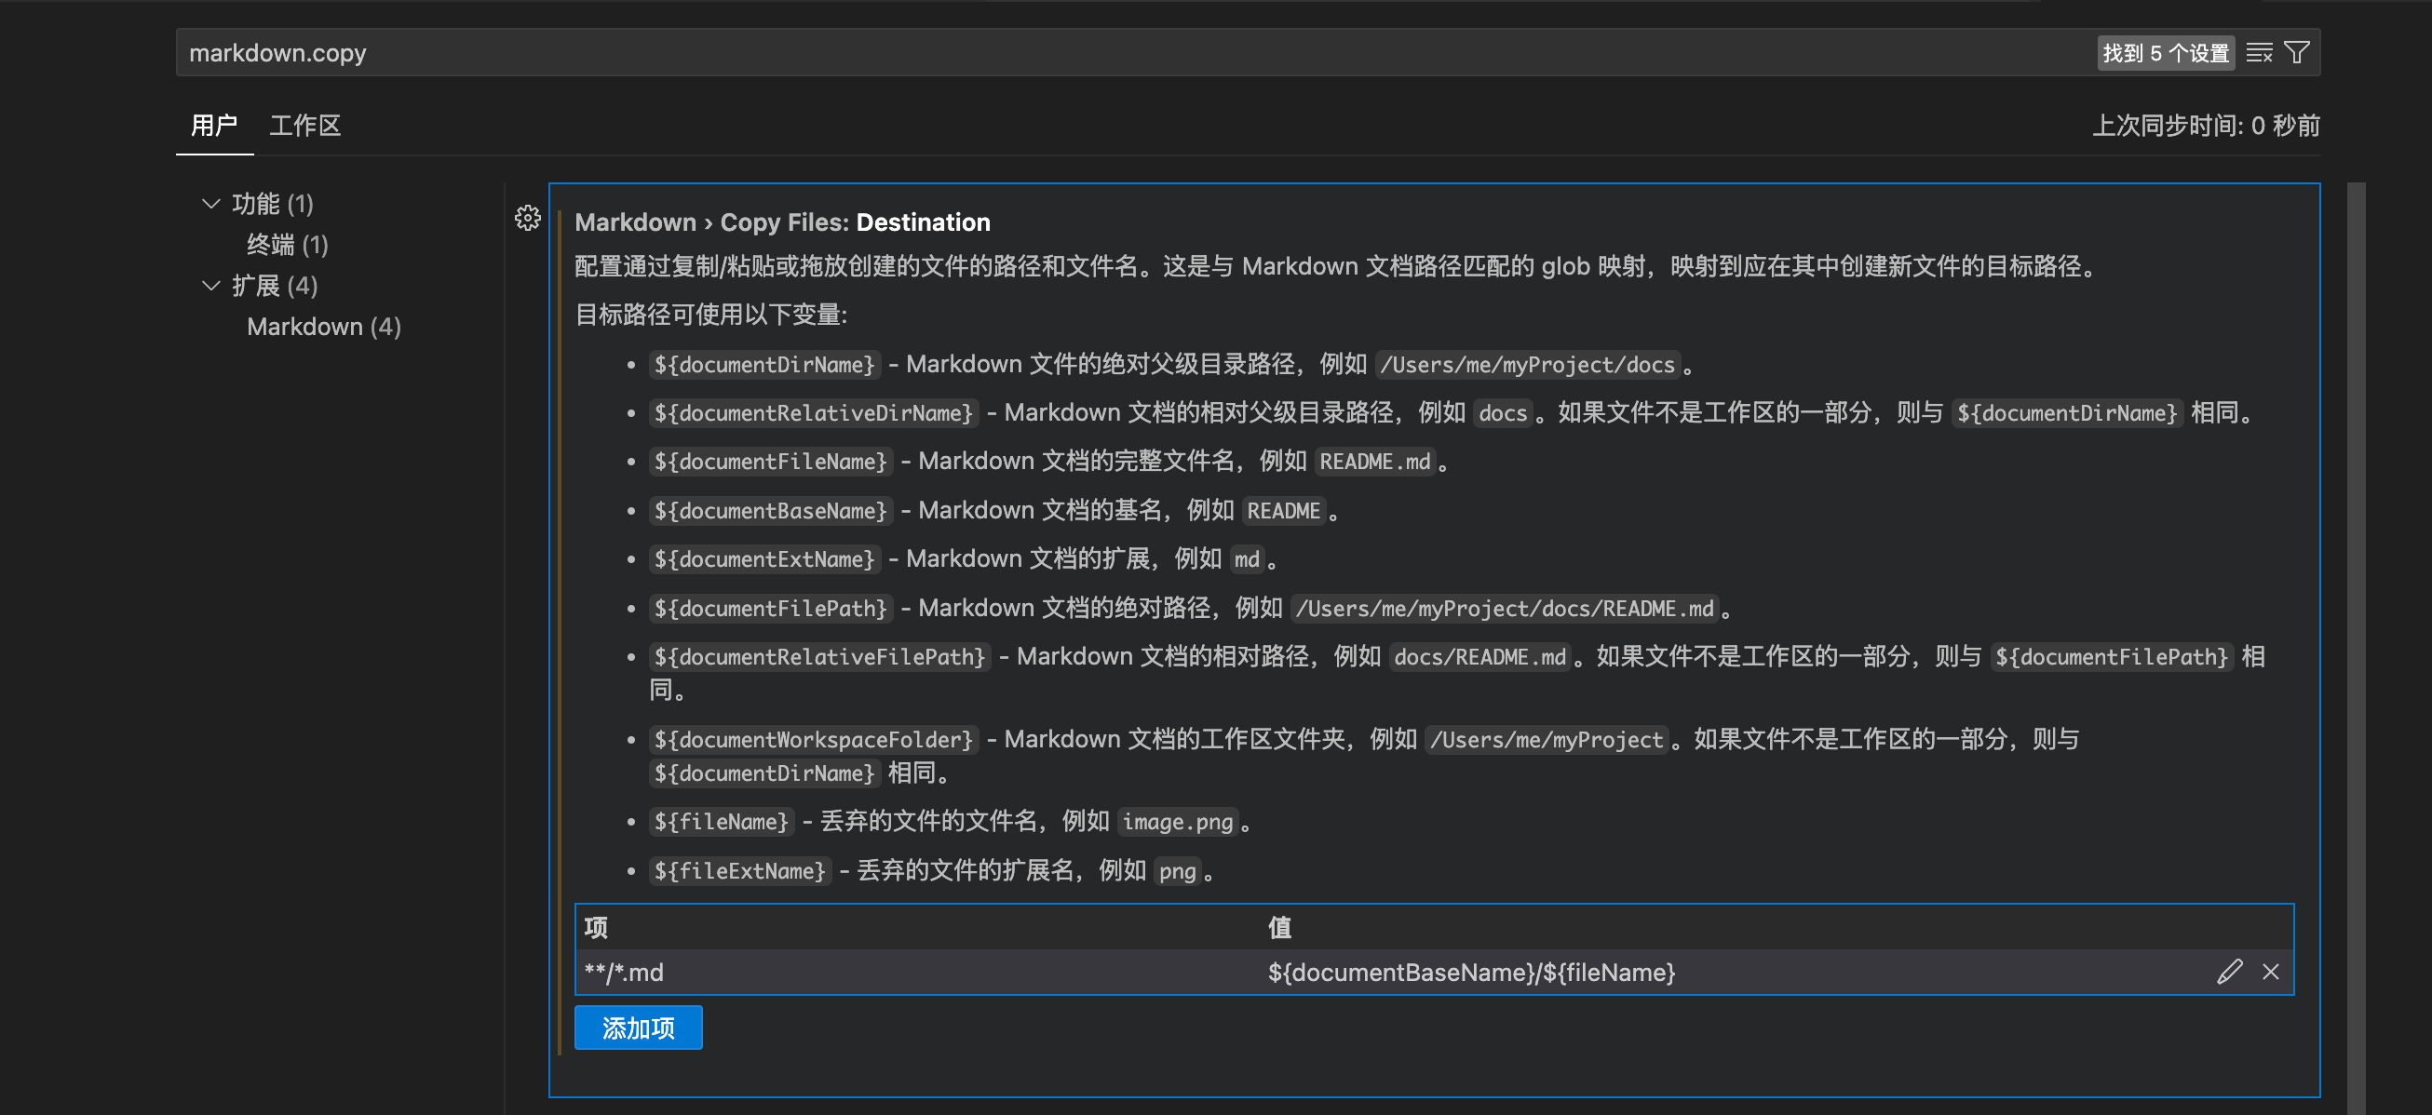
Task: Open the settings filter funnel icon
Action: coord(2297,53)
